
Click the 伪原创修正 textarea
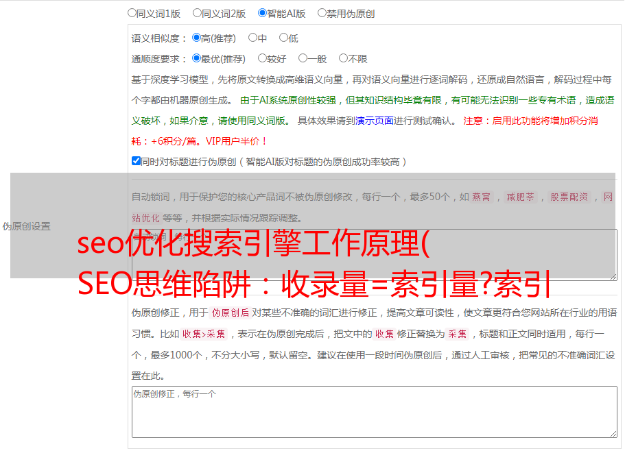pyautogui.click(x=375, y=412)
